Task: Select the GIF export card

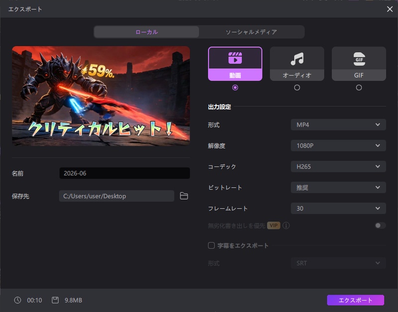Action: 359,64
